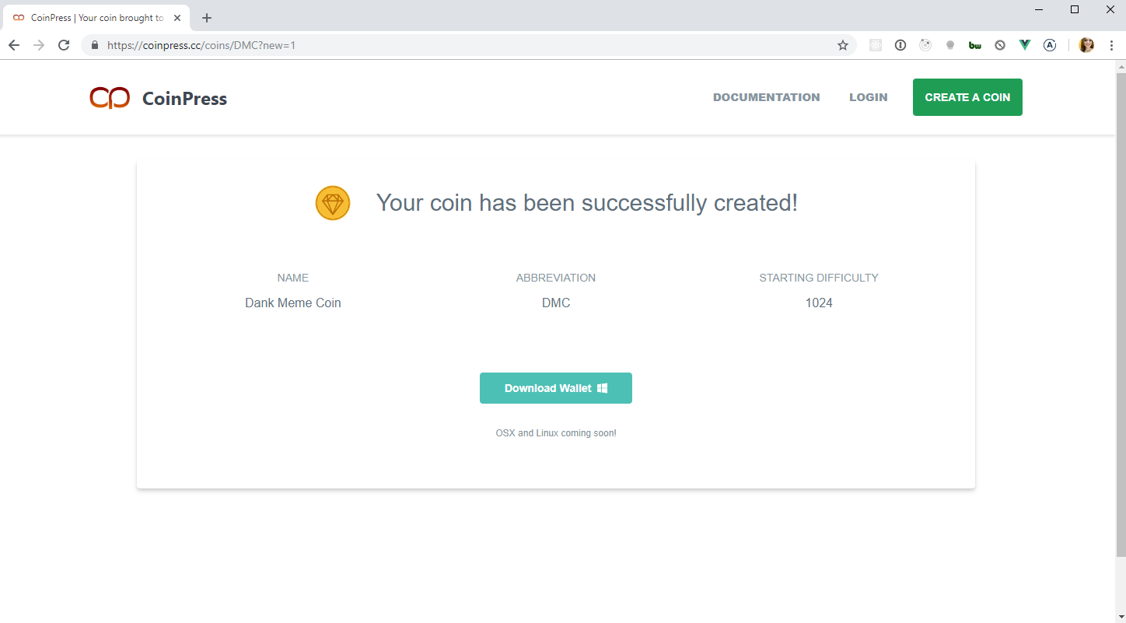Viewport: 1126px width, 623px height.
Task: Maximize the Chrome window
Action: tap(1075, 9)
